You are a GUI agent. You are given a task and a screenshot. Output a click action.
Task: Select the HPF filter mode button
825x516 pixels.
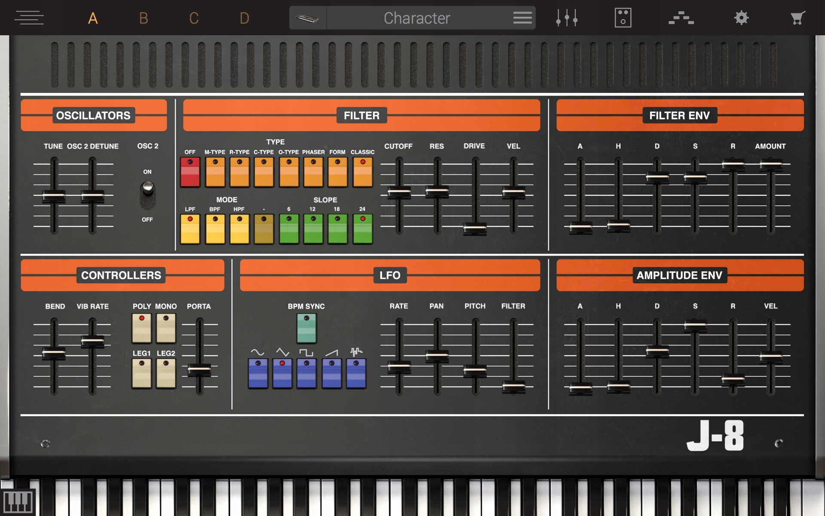coord(239,228)
